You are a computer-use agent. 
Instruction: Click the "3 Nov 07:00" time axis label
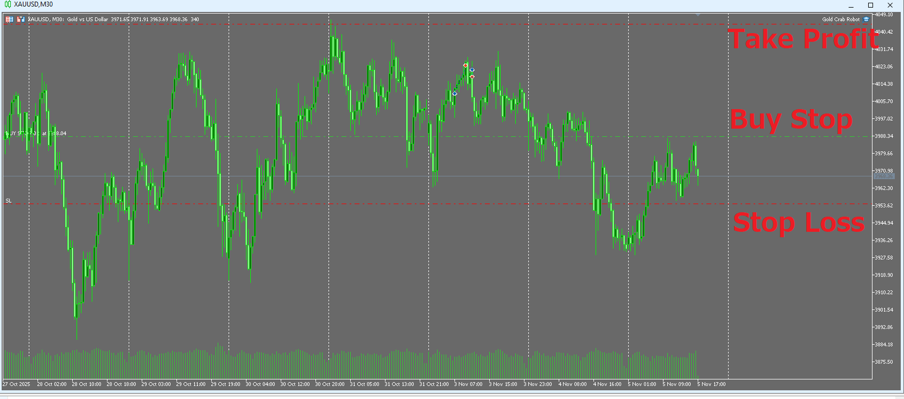[468, 384]
